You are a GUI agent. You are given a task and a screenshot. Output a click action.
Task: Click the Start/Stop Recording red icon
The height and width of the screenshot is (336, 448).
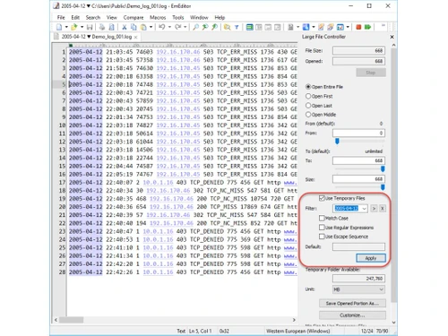358,27
